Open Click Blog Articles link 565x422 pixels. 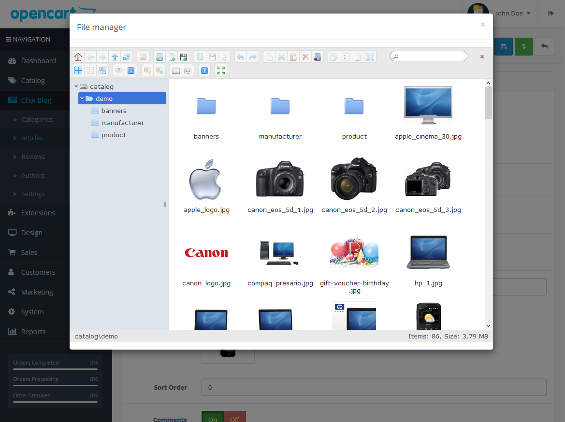point(32,138)
